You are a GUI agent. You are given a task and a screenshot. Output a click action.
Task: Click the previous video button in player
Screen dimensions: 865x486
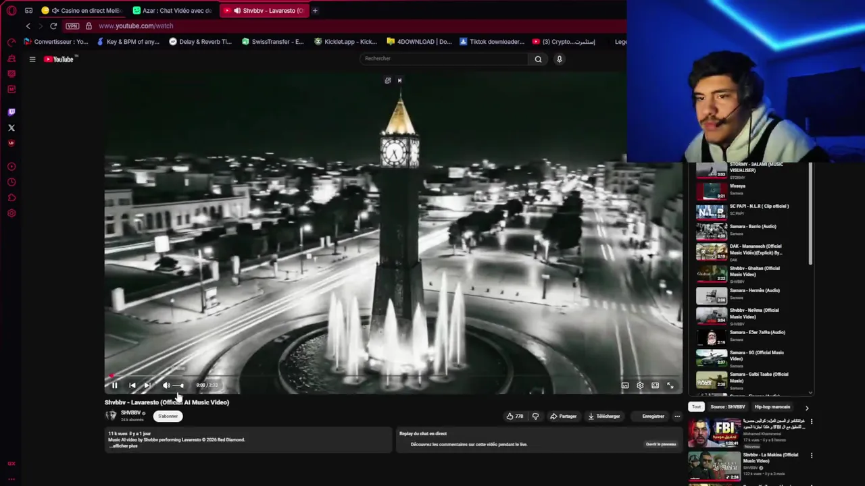click(x=132, y=385)
